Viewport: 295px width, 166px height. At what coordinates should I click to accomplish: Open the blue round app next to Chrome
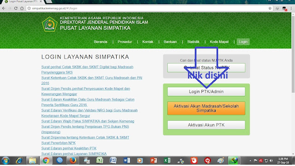coord(59,160)
